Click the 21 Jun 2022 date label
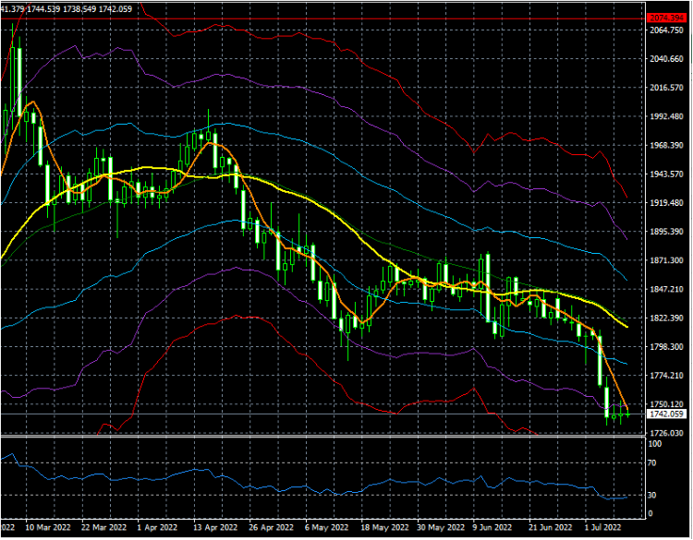This screenshot has width=693, height=540. [551, 528]
